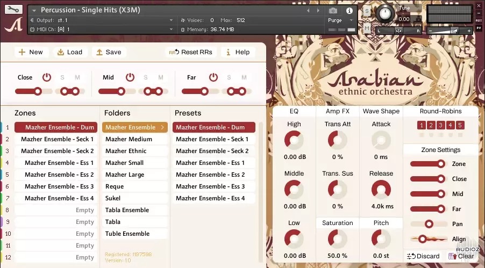Image resolution: width=485 pixels, height=268 pixels.
Task: Toggle round-robin 5
Action: pyautogui.click(x=460, y=125)
